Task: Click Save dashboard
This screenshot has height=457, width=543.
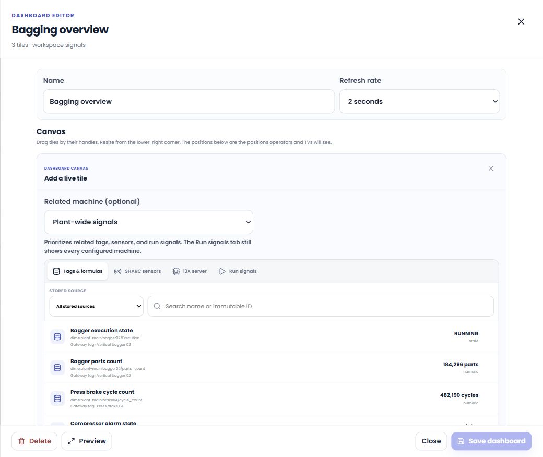Action: click(x=491, y=441)
